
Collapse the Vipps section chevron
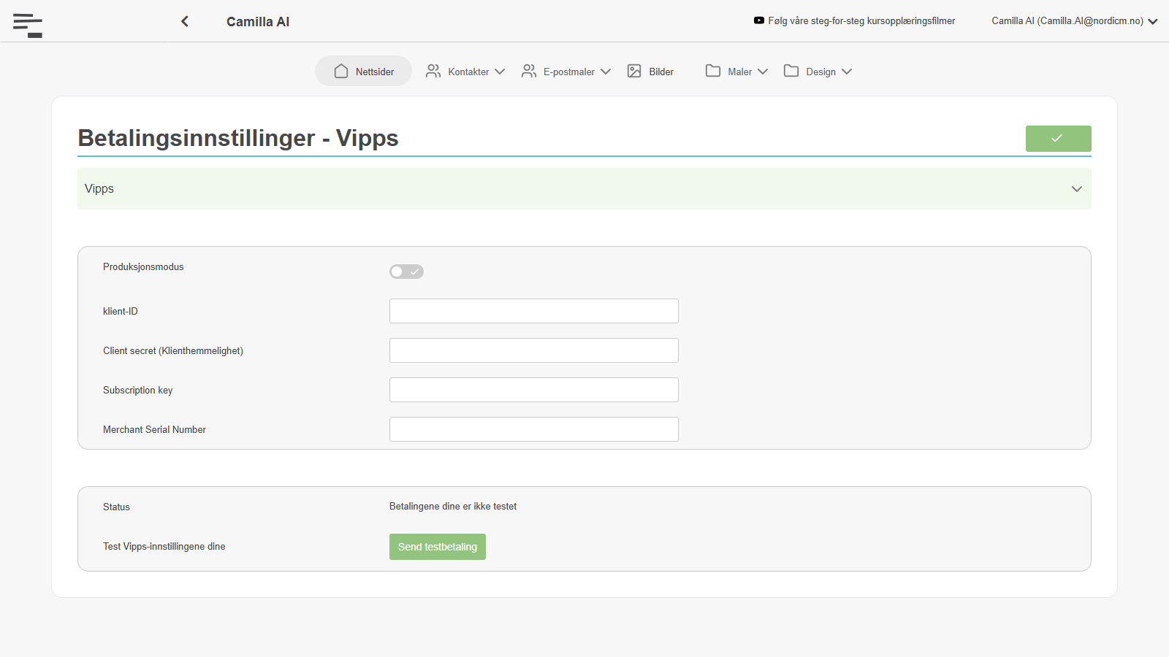(x=1076, y=189)
